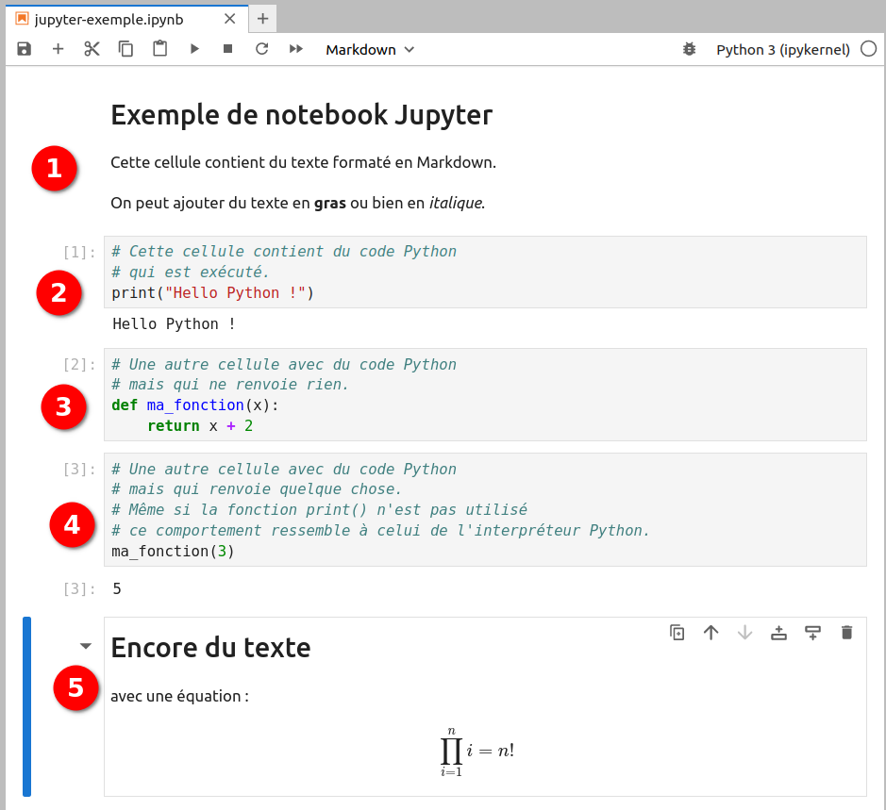Image resolution: width=886 pixels, height=810 pixels.
Task: Enable the debugger using the bug icon
Action: [x=689, y=49]
